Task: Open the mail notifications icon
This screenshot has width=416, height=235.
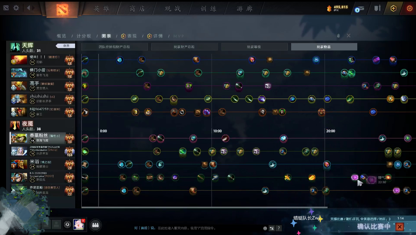Action: 359,9
